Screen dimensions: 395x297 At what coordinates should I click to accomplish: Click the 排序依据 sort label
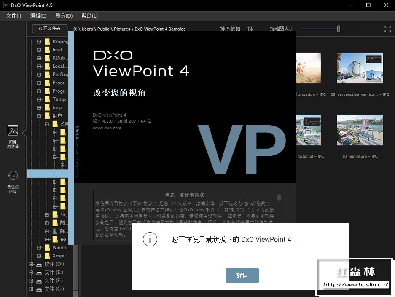230,29
